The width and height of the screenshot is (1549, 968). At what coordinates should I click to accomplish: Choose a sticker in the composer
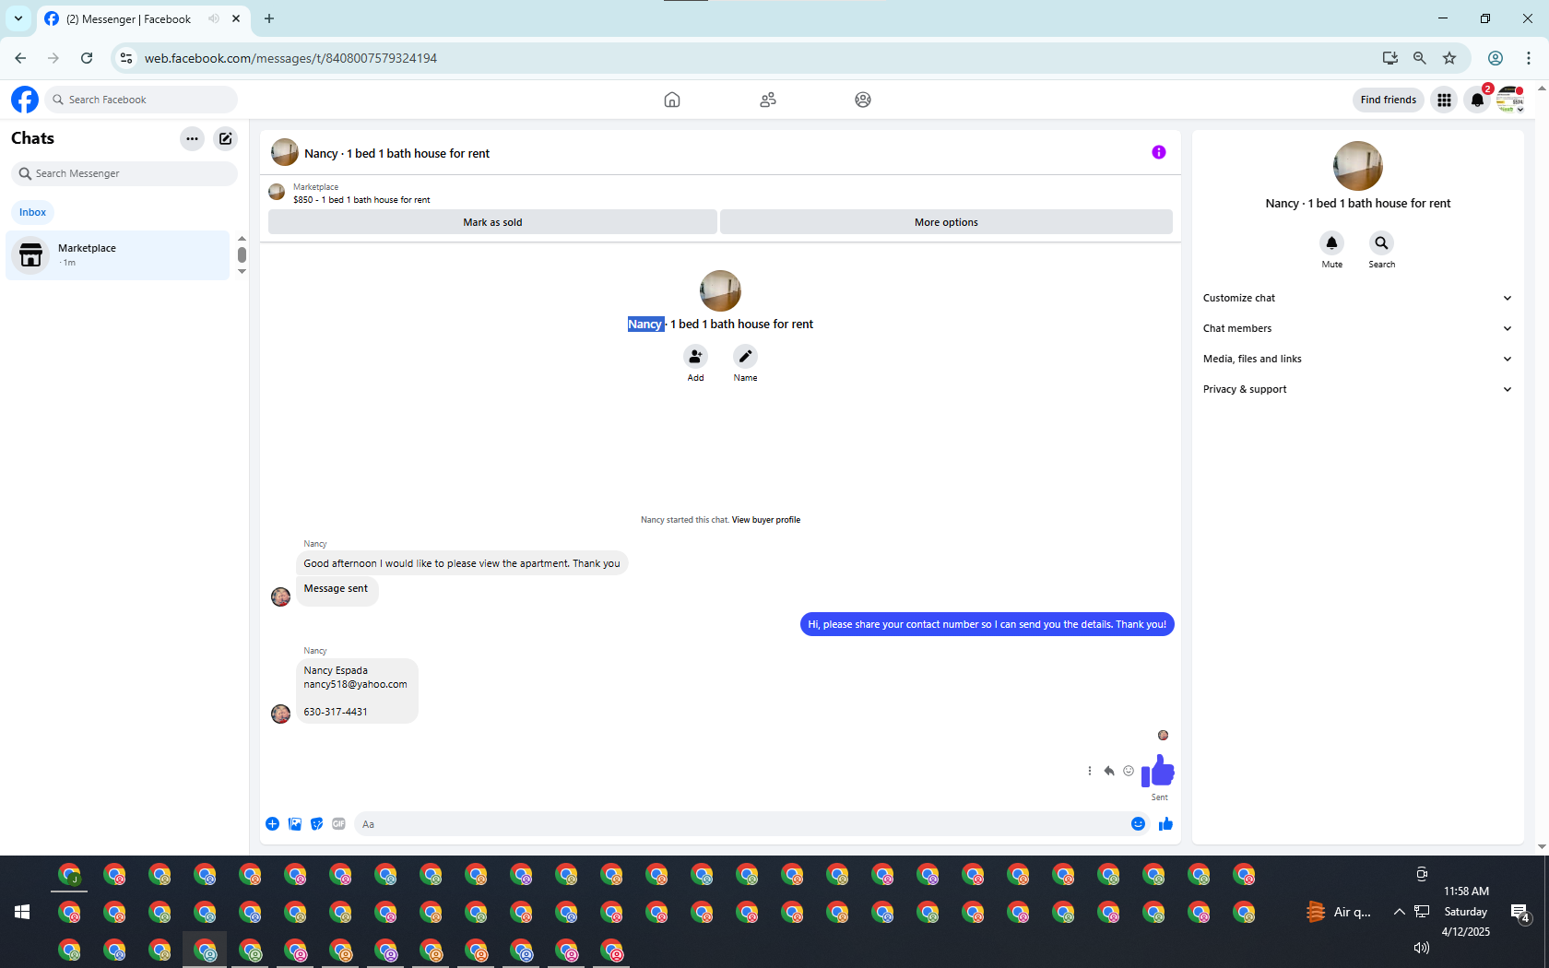(317, 824)
